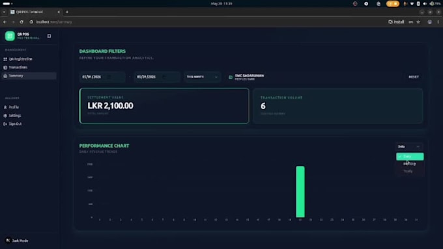Open the browser three-dot menu
Screen dimensions: 443x249
[x=438, y=22]
